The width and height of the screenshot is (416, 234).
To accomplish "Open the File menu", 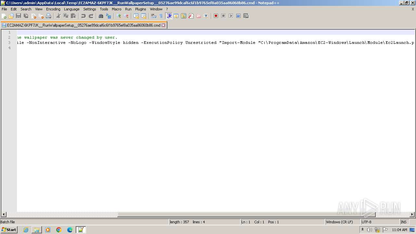I will (4, 9).
